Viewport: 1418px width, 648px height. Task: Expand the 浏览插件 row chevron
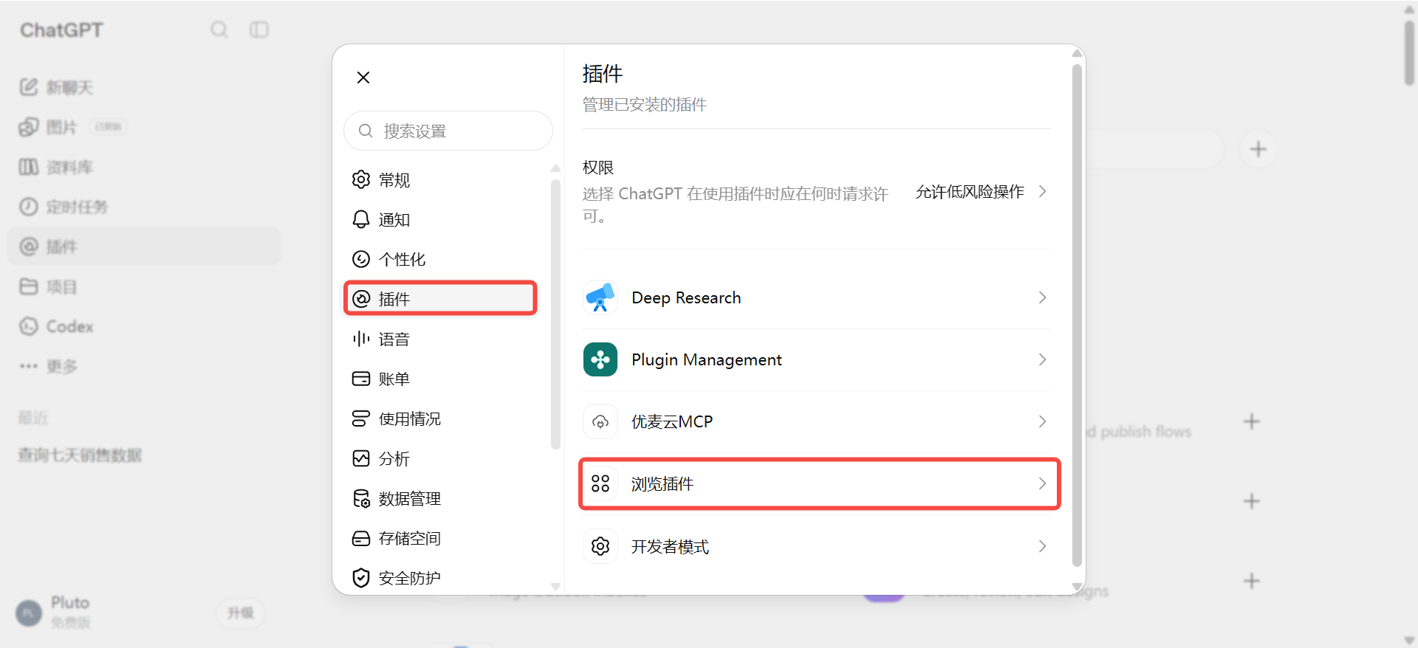pos(1042,483)
